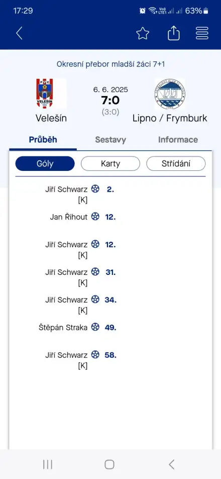The width and height of the screenshot is (221, 479).
Task: Tap the Lipno / Frymburk club crest
Action: (170, 94)
